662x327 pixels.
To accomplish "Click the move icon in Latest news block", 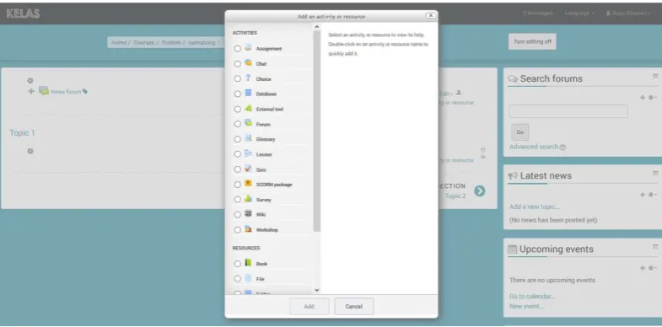I will [642, 195].
